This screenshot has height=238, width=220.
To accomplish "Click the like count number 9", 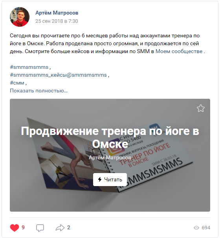I will pos(23,227).
